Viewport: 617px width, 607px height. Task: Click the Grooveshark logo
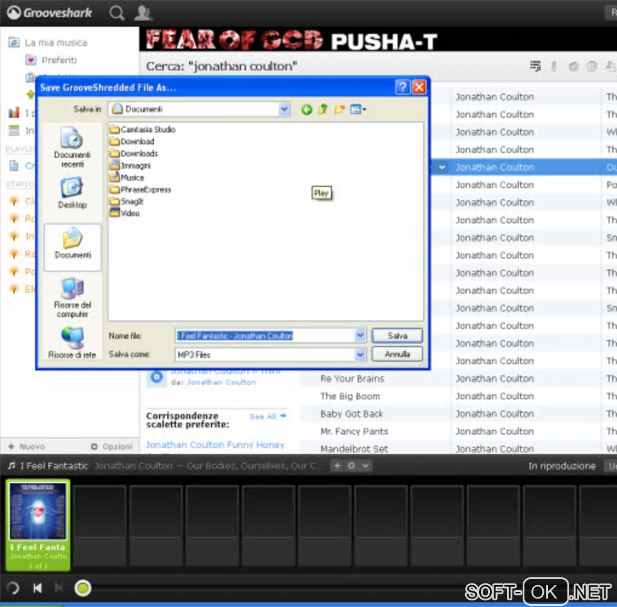50,13
